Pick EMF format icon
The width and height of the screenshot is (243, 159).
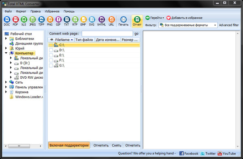click(x=83, y=20)
